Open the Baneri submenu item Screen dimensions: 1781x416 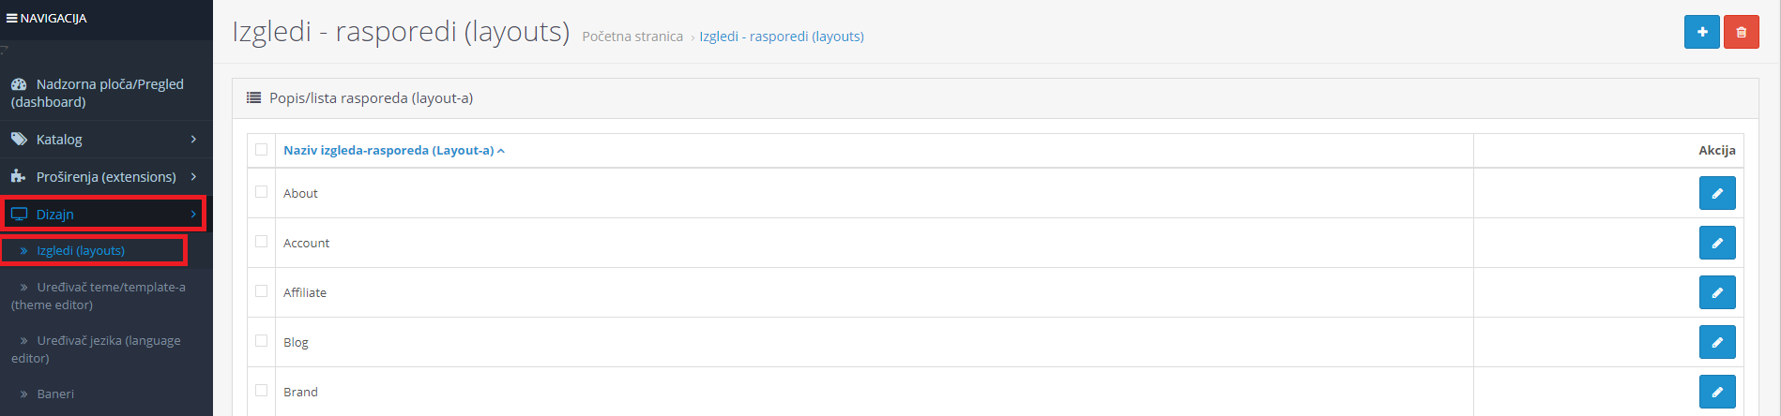(55, 394)
